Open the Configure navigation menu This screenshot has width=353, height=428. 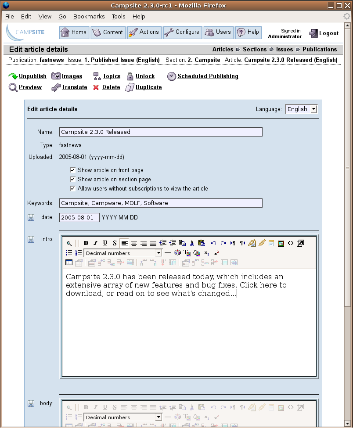pos(183,32)
